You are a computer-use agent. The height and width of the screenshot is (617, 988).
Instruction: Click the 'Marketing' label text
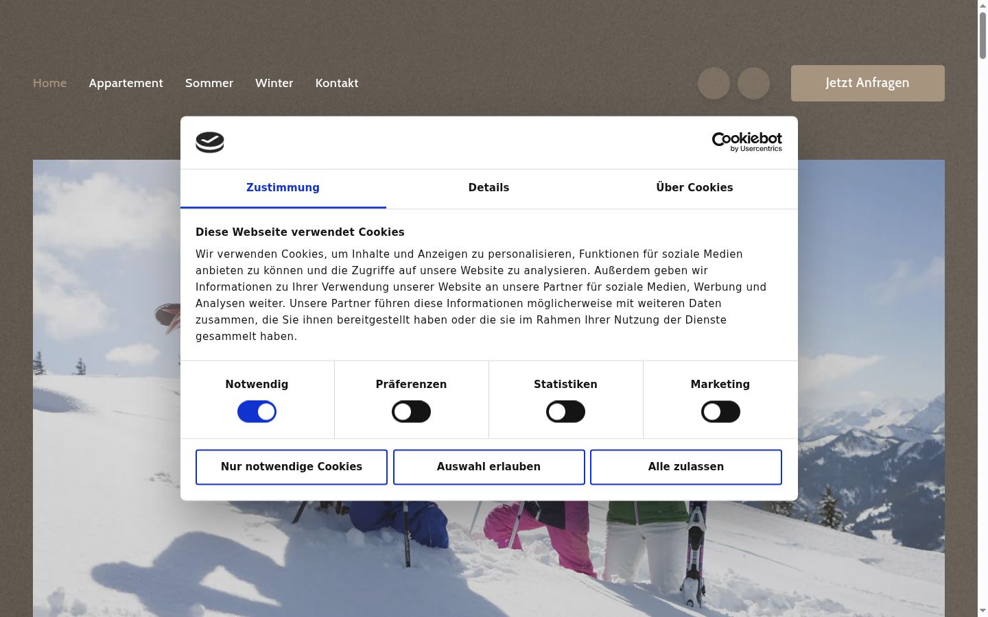[x=720, y=385]
